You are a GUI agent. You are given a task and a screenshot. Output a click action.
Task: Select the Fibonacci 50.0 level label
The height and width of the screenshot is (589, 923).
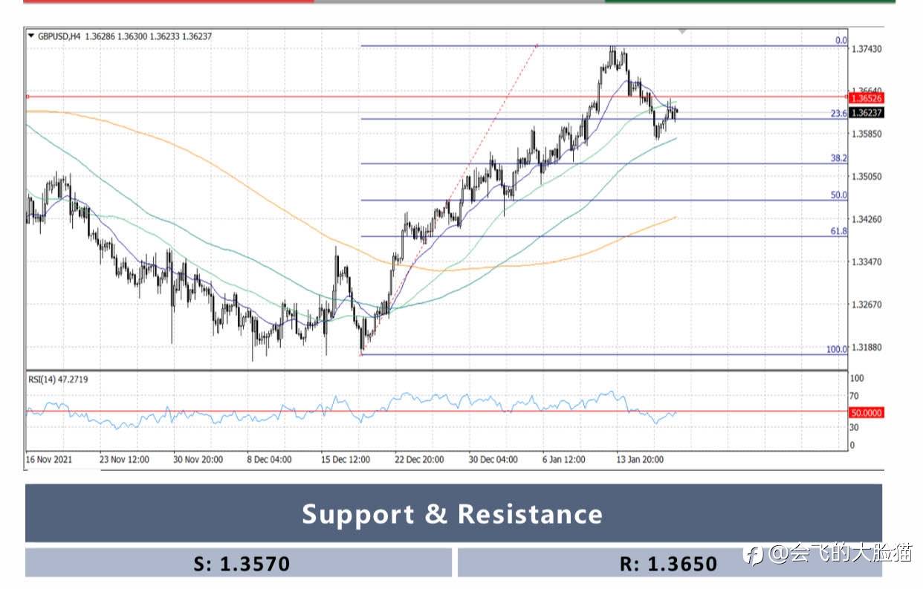tap(839, 195)
